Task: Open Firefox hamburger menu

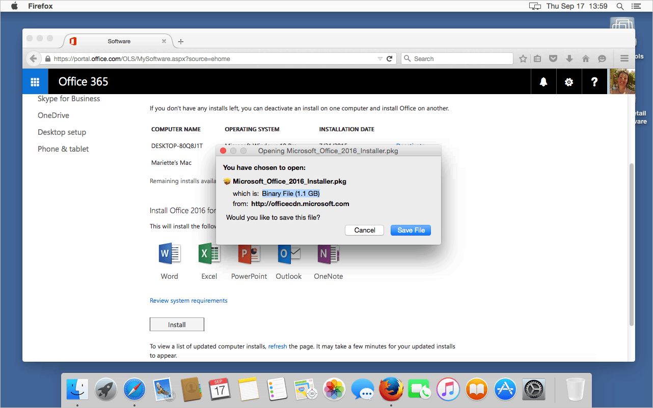Action: (x=624, y=59)
